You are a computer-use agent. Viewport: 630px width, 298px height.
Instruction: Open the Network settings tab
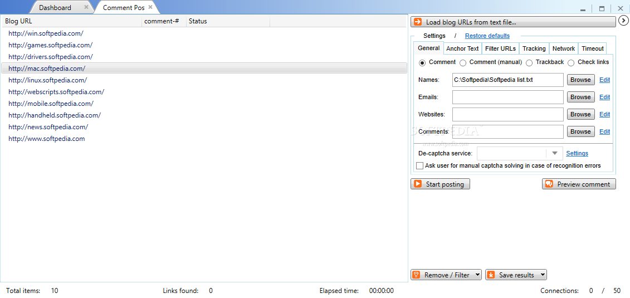(564, 48)
